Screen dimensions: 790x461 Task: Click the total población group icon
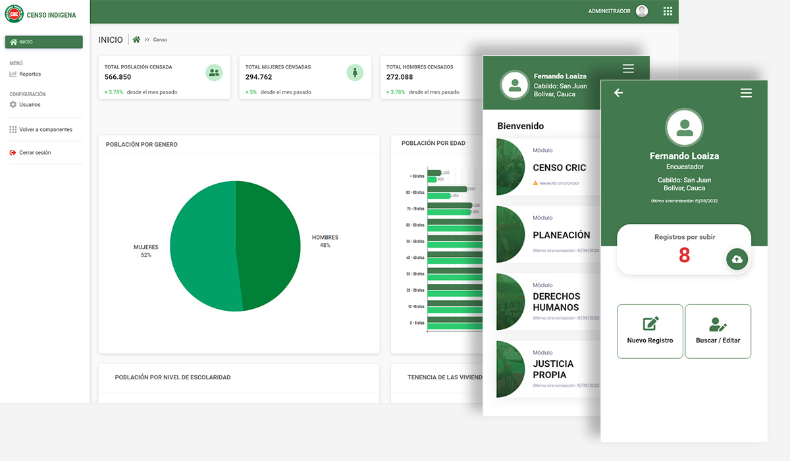214,73
